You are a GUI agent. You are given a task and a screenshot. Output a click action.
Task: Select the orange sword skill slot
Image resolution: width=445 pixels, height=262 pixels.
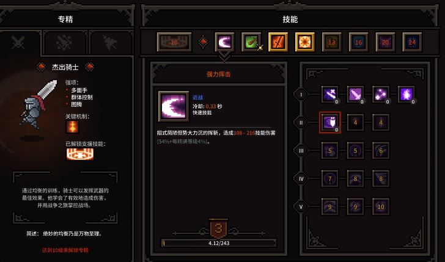[x=278, y=42]
